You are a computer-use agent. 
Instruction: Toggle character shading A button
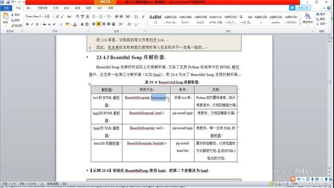point(82,25)
